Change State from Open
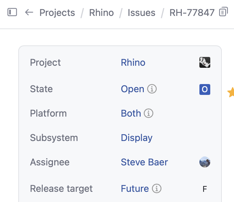Viewport: 234px width, 202px height. coord(133,89)
